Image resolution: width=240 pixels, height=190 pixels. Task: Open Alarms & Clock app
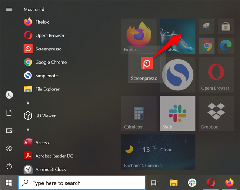(45, 169)
